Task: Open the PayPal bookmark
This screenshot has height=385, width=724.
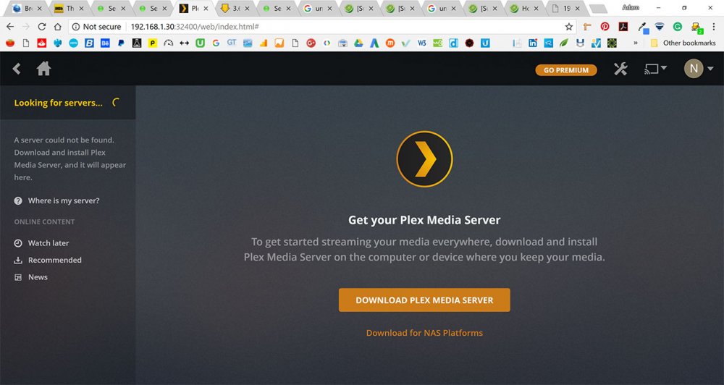Action: coord(121,43)
